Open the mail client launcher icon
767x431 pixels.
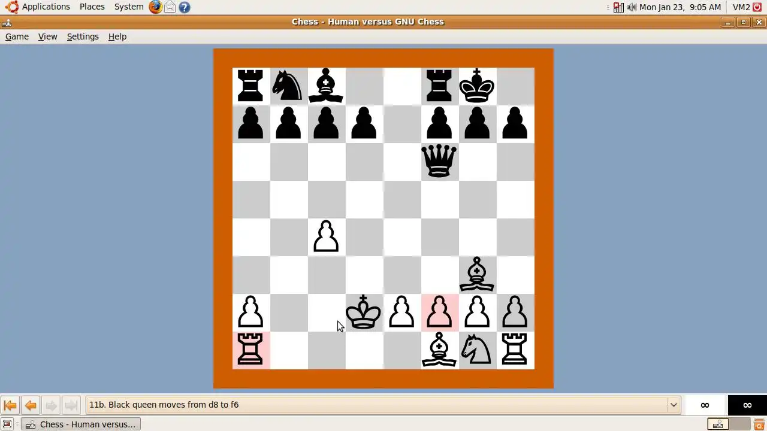point(170,7)
